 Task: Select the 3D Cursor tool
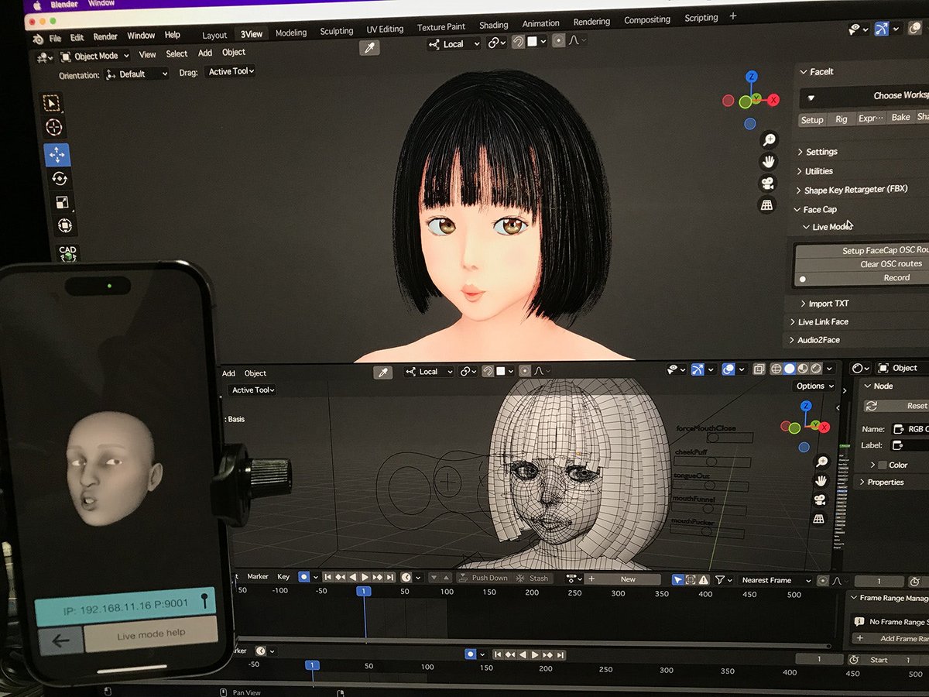(x=54, y=128)
